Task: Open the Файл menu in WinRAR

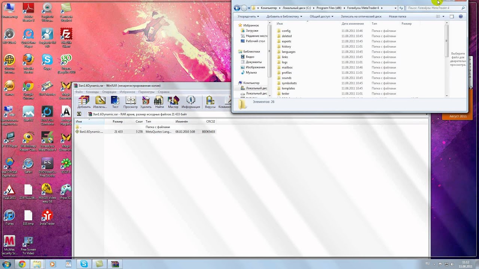Action: (79, 92)
